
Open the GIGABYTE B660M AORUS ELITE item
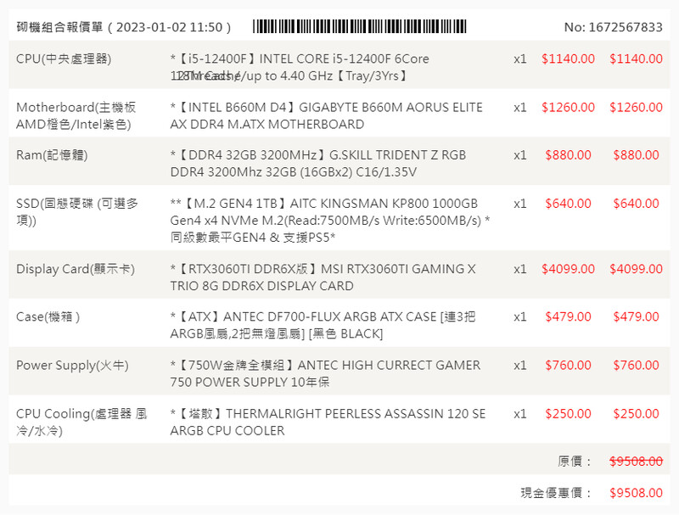point(326,116)
